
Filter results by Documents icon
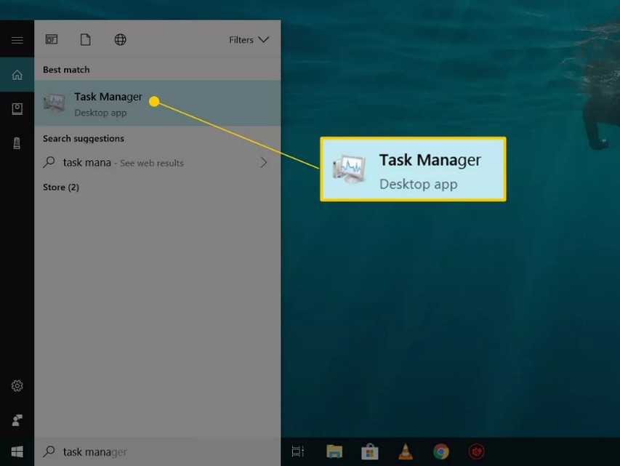[86, 40]
